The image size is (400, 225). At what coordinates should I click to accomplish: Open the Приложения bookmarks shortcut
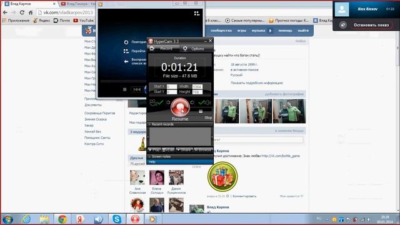click(16, 21)
